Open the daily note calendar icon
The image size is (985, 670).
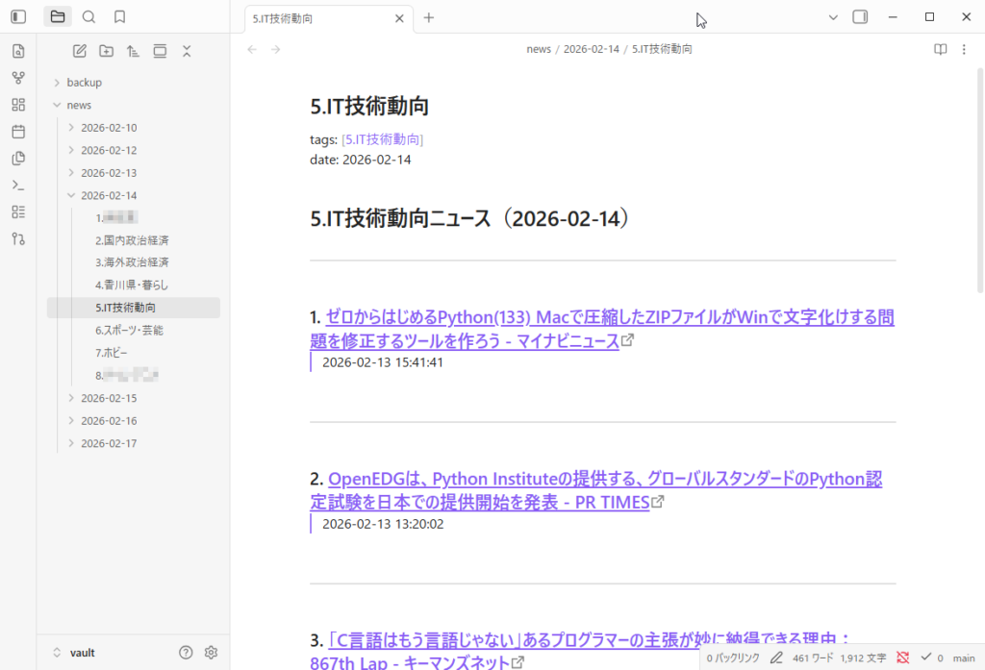coord(18,132)
